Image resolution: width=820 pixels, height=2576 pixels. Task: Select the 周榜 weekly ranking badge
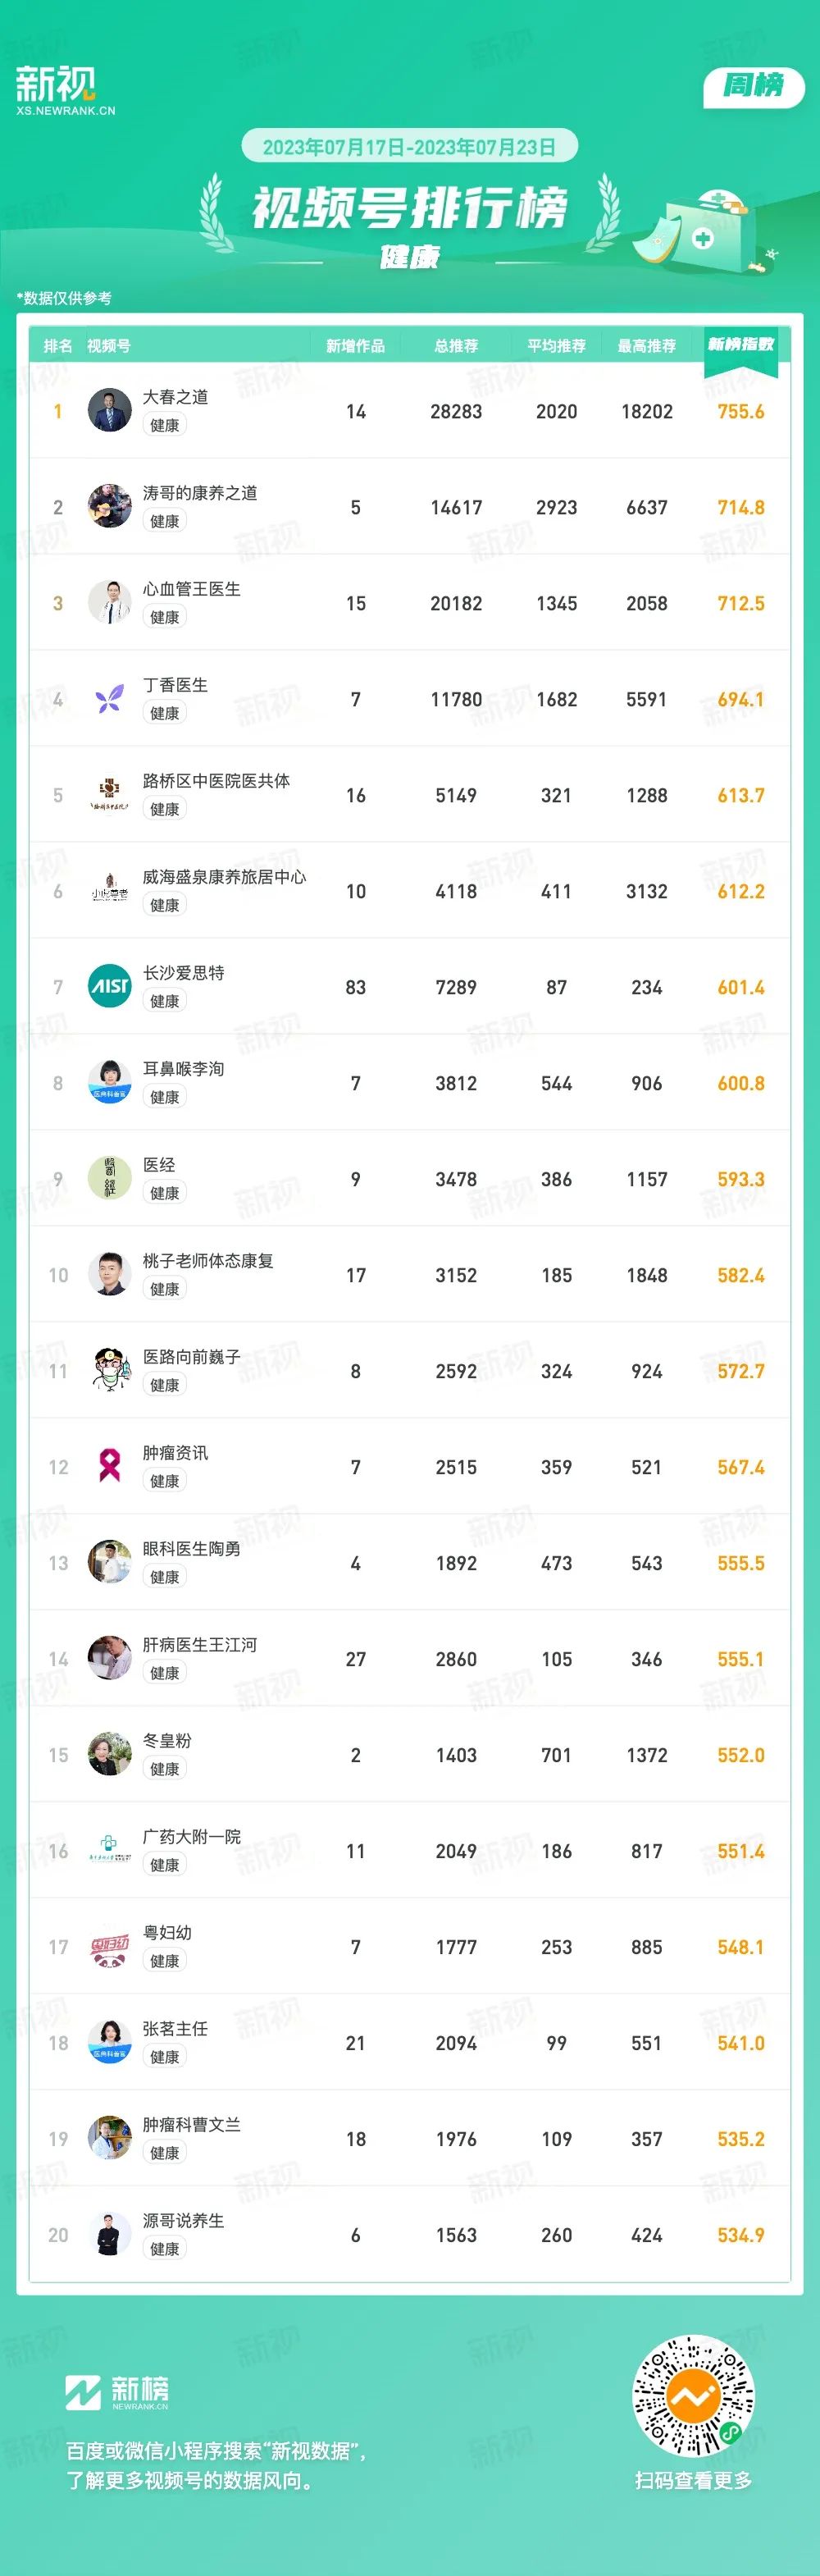pos(754,86)
